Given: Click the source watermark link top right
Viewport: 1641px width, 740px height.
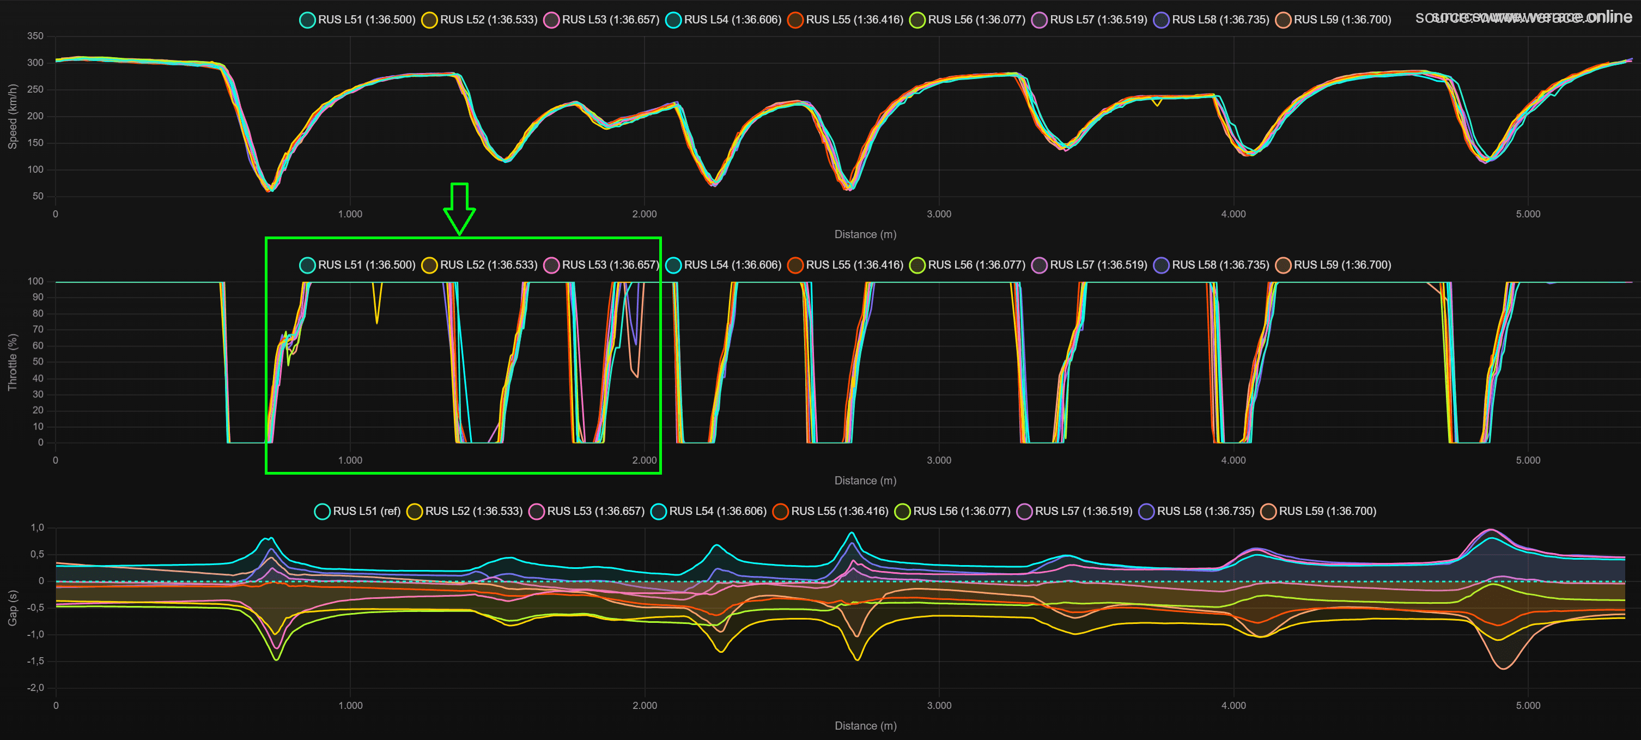Looking at the screenshot, I should 1523,17.
